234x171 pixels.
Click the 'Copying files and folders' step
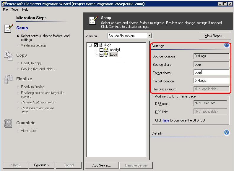(x=38, y=69)
